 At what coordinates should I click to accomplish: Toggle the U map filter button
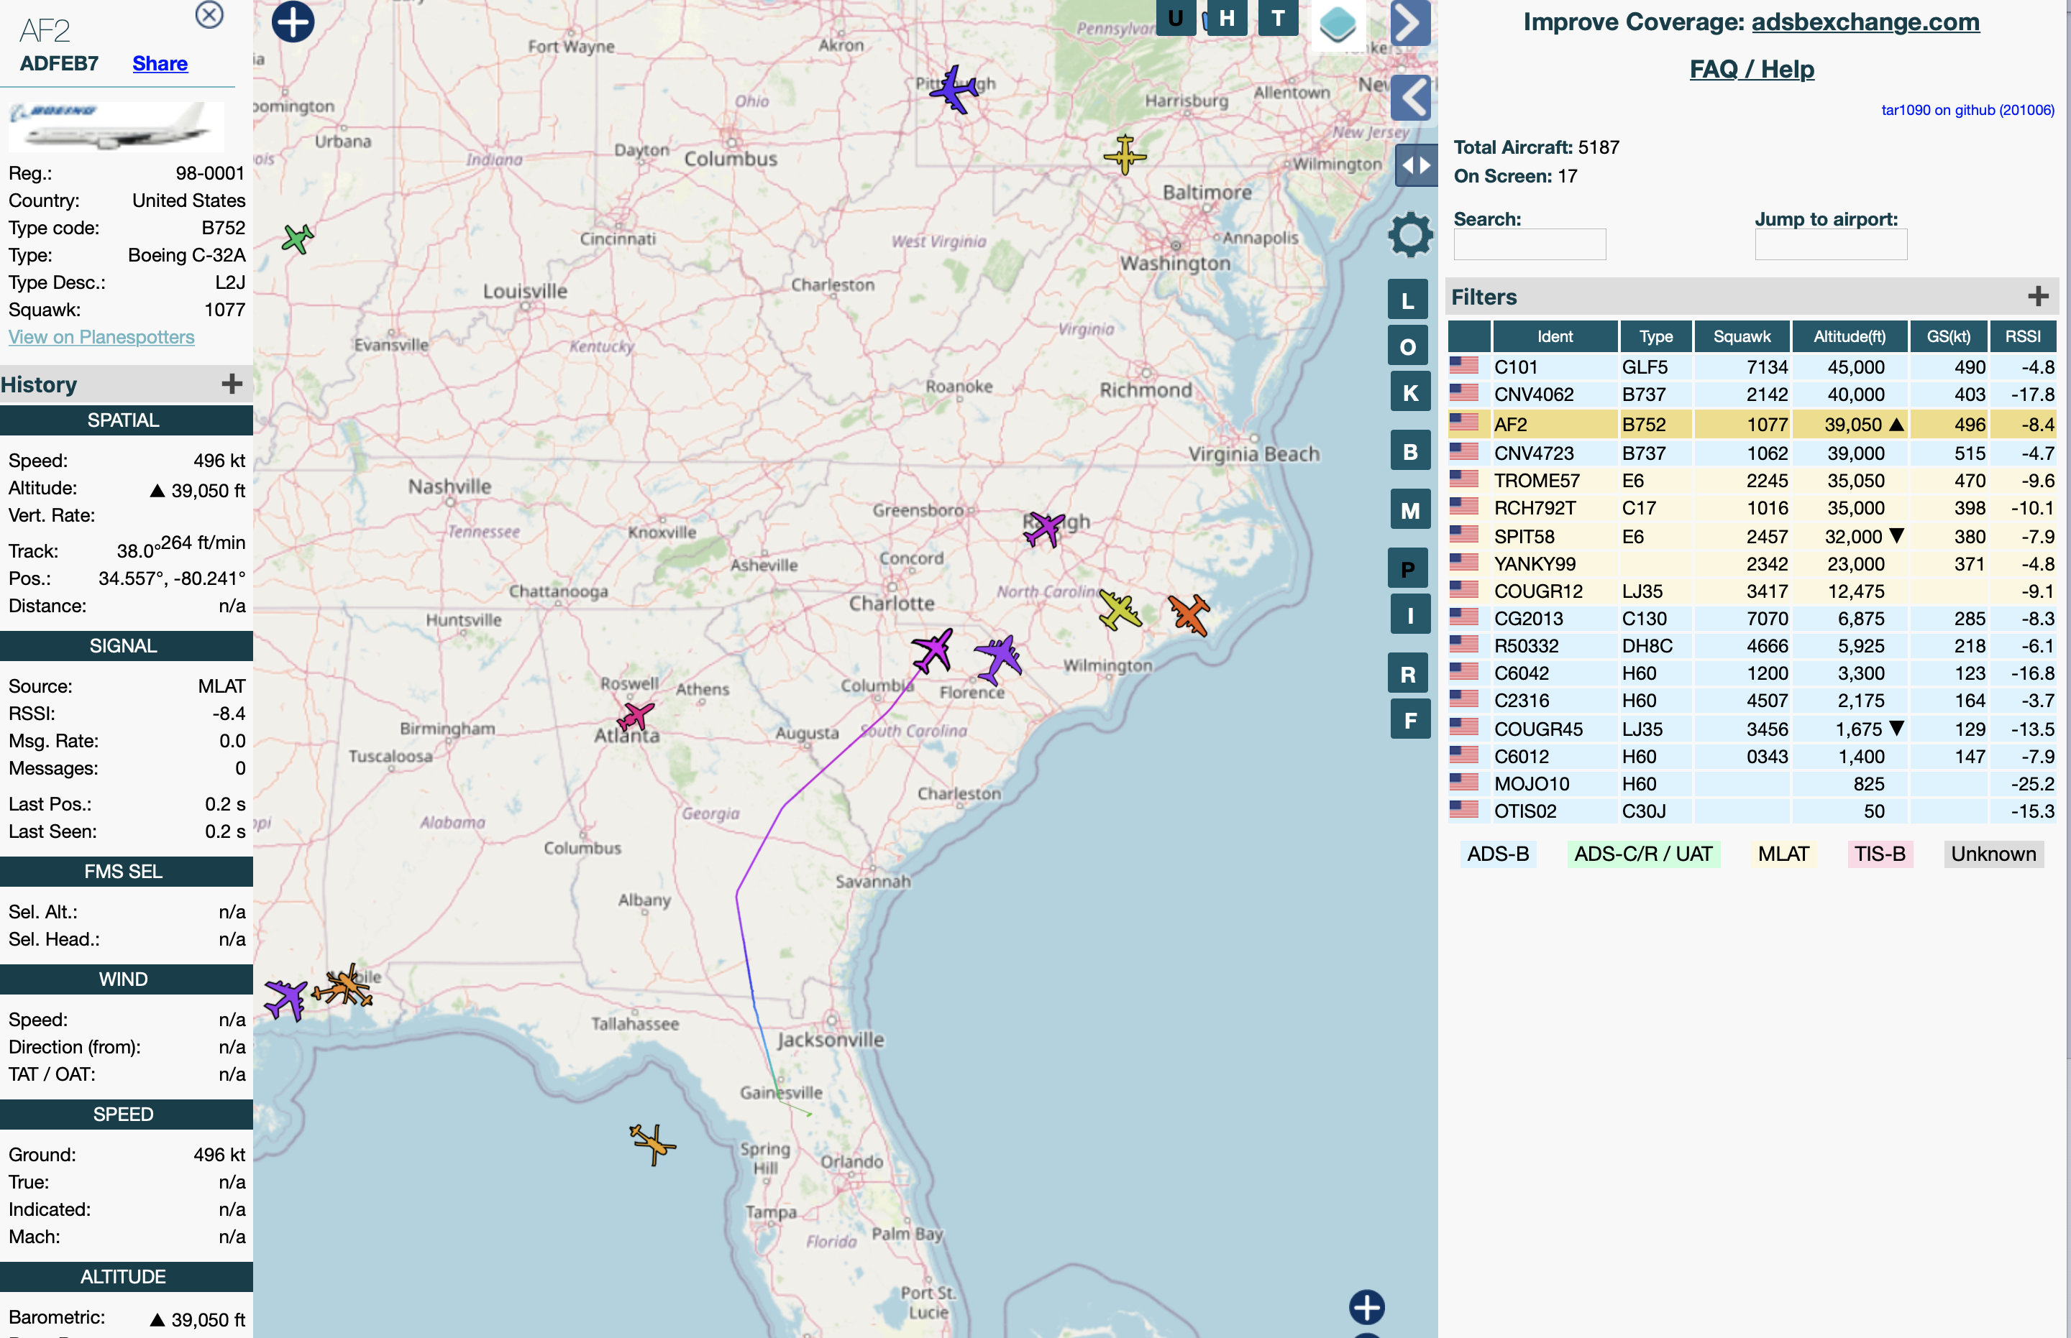click(x=1176, y=17)
